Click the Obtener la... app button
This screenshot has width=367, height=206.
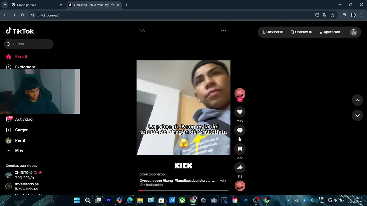tap(303, 32)
